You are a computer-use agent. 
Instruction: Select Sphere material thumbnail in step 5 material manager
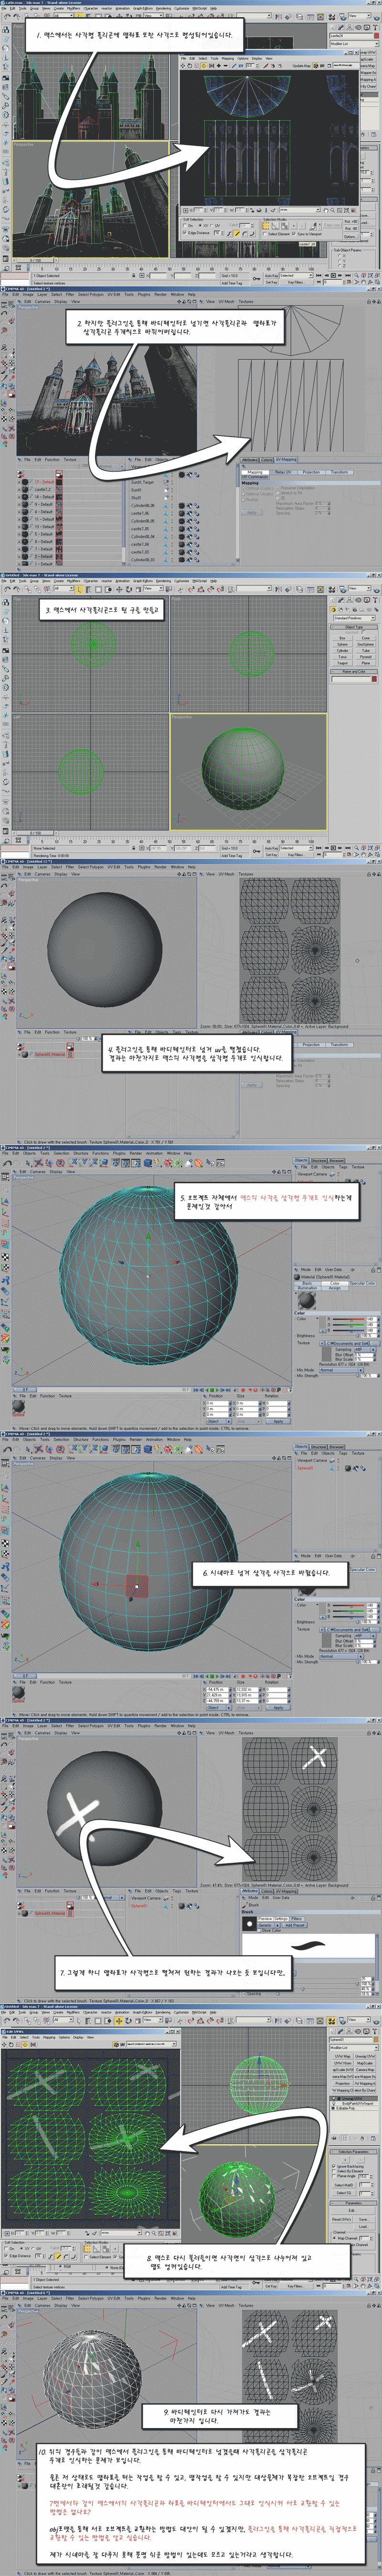click(18, 1406)
